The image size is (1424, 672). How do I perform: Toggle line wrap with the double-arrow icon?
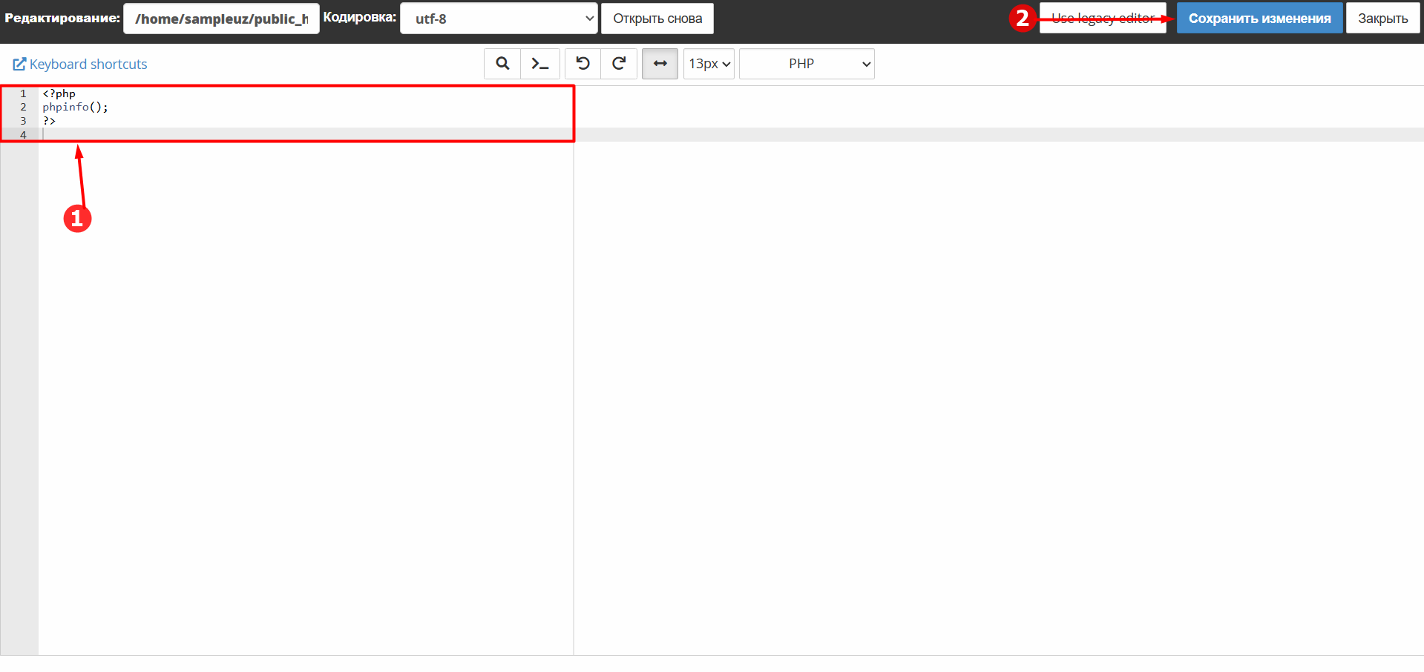click(x=660, y=64)
